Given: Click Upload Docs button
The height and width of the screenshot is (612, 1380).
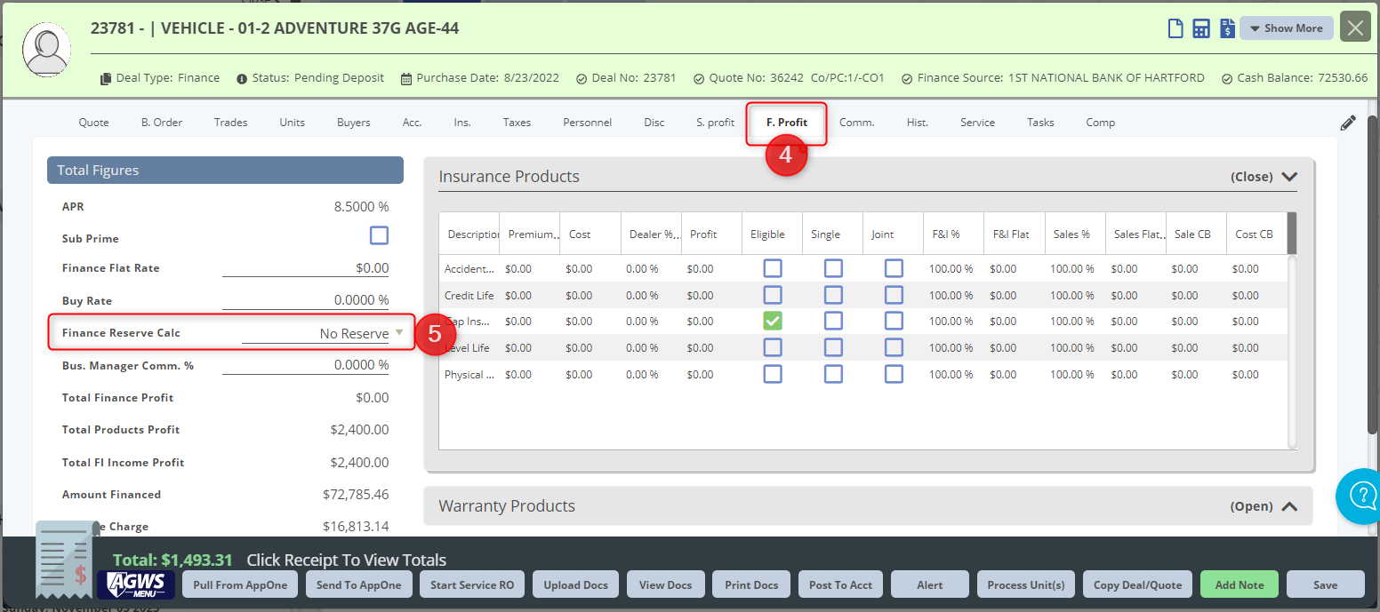Looking at the screenshot, I should [x=576, y=584].
